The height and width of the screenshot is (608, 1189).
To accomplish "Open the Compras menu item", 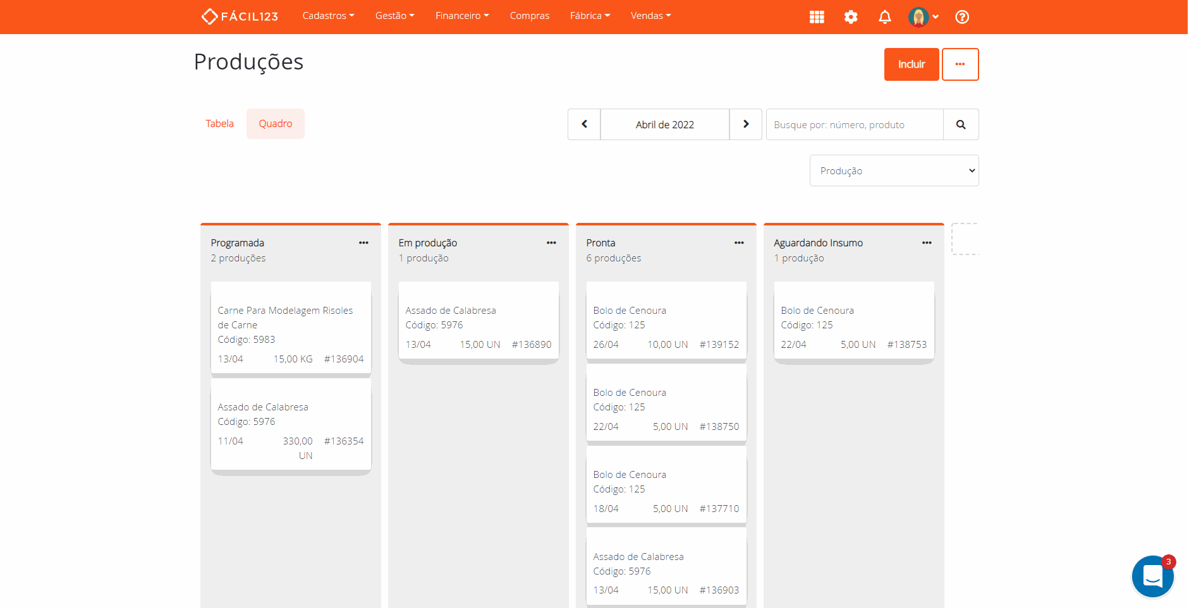I will [x=529, y=16].
